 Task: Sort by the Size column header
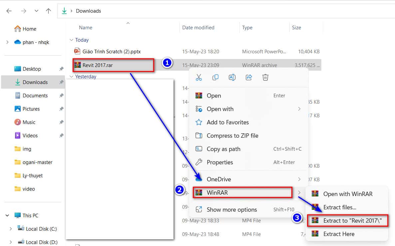[296, 28]
